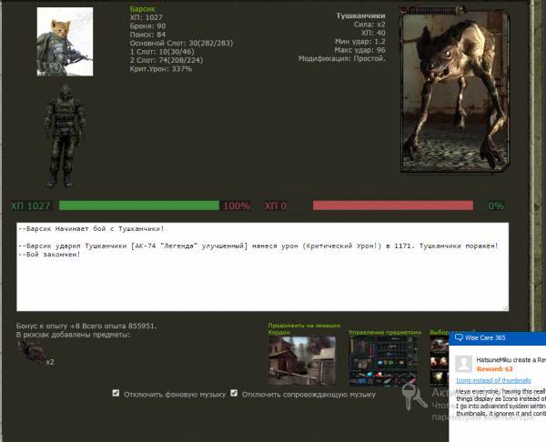
Task: Click the Wise Care 365 popup icon
Action: pyautogui.click(x=459, y=337)
